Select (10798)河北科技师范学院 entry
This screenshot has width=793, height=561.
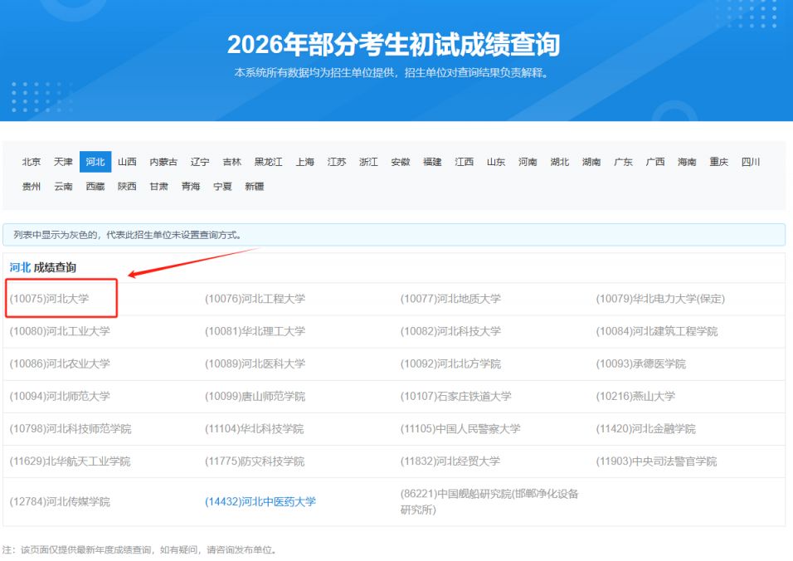click(x=71, y=428)
